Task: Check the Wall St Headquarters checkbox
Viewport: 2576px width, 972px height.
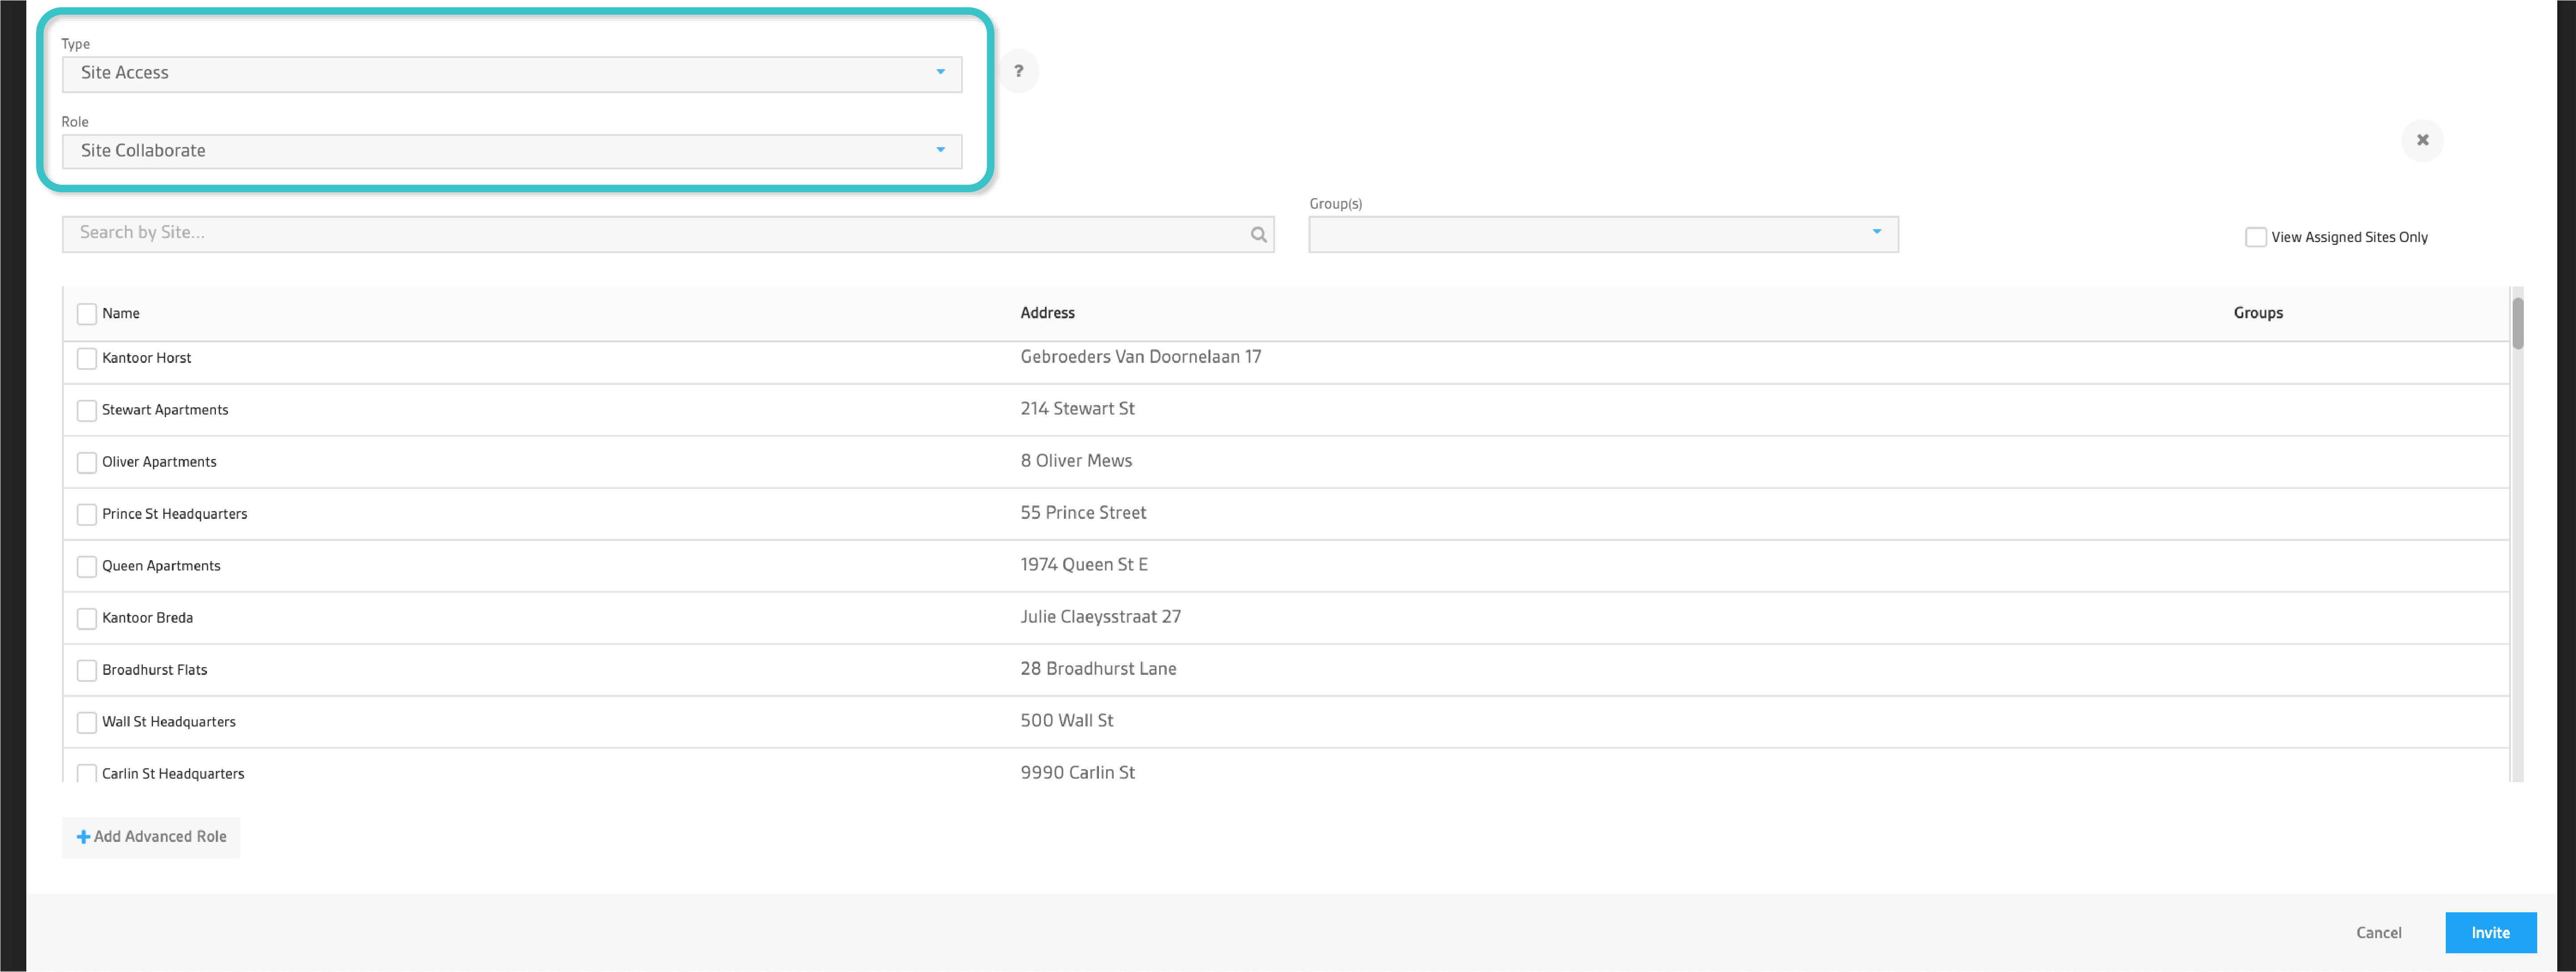Action: tap(87, 722)
